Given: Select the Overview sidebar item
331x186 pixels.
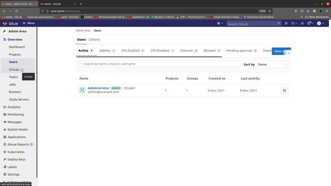Looking at the screenshot, I should pyautogui.click(x=15, y=39).
